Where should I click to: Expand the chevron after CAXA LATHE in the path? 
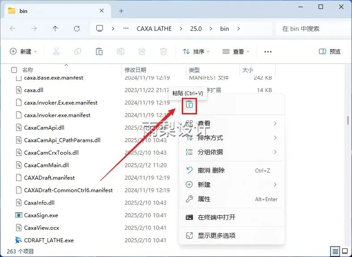coord(181,29)
